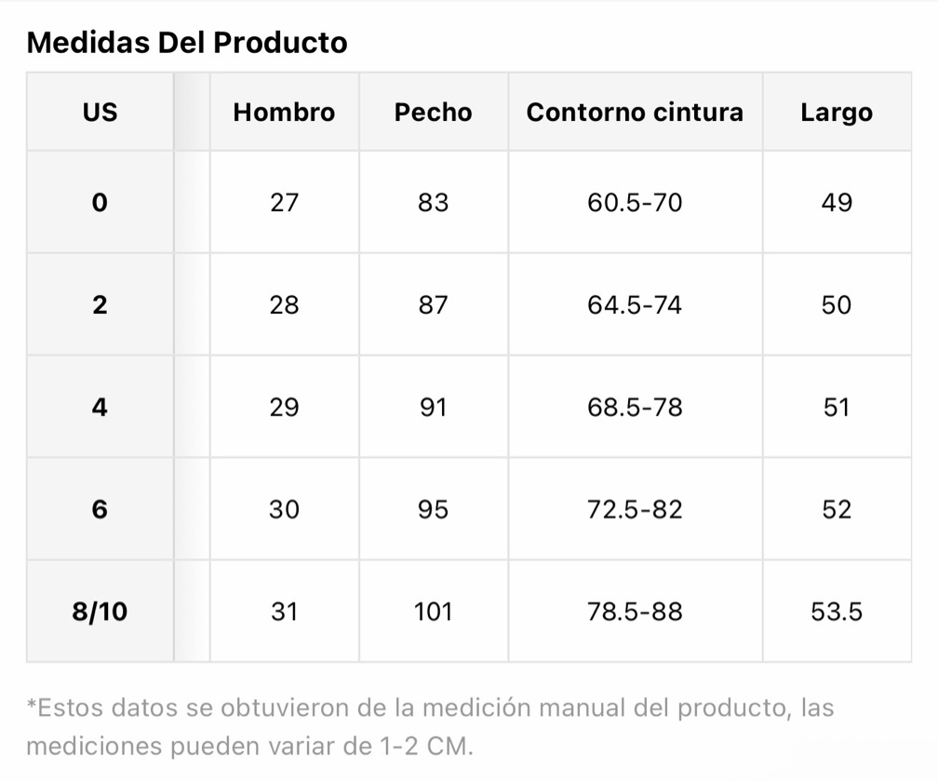This screenshot has width=938, height=781.
Task: Select the size 2 row label
Action: pos(100,304)
